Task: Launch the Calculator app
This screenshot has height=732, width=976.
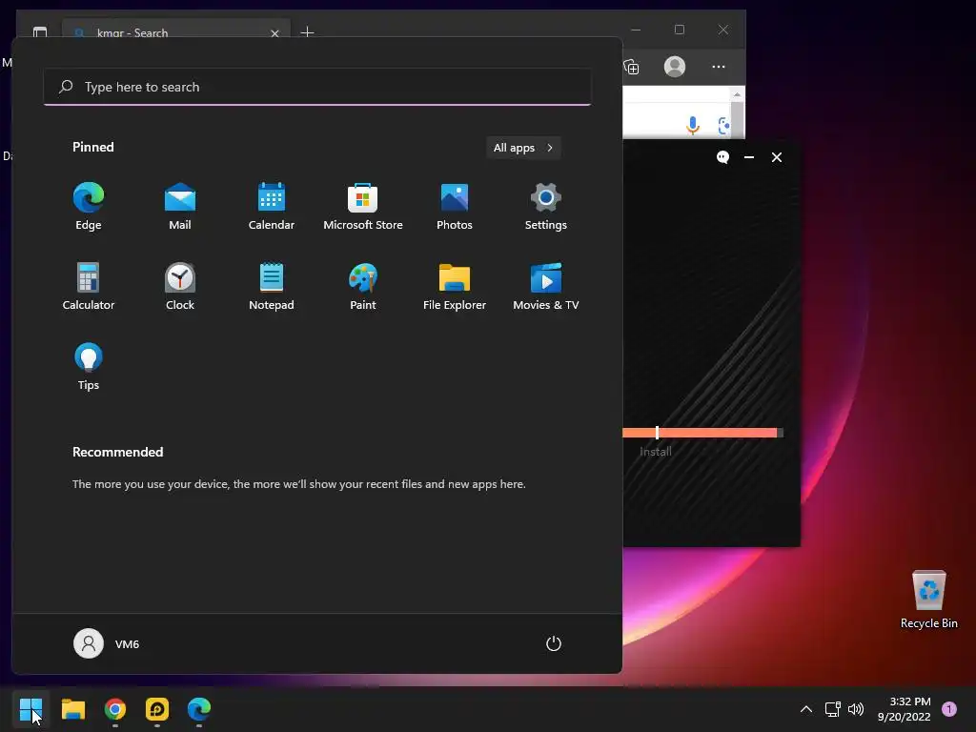Action: pyautogui.click(x=89, y=286)
